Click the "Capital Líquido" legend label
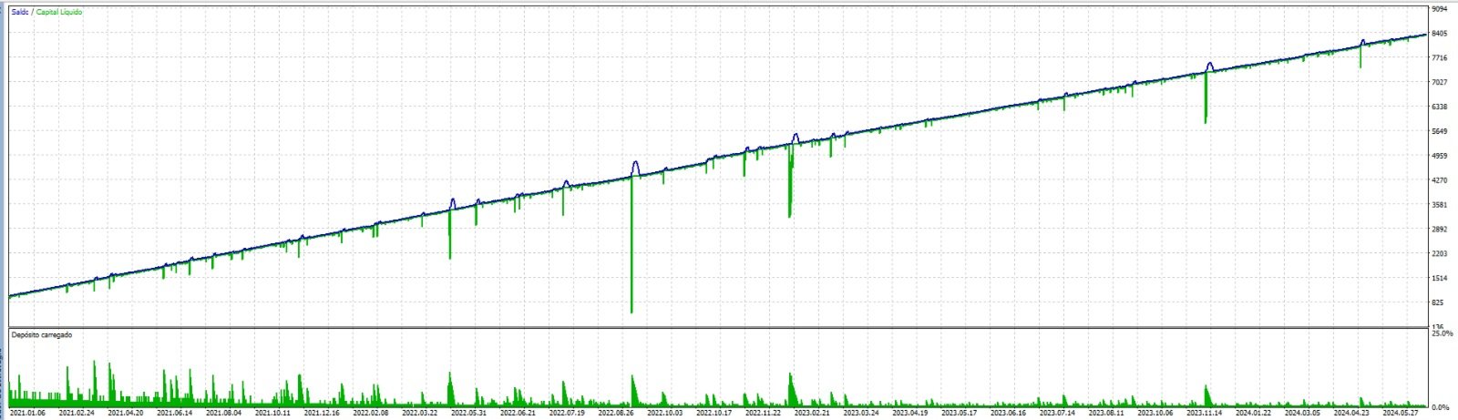Screen dimensions: 1458x420 [59, 12]
